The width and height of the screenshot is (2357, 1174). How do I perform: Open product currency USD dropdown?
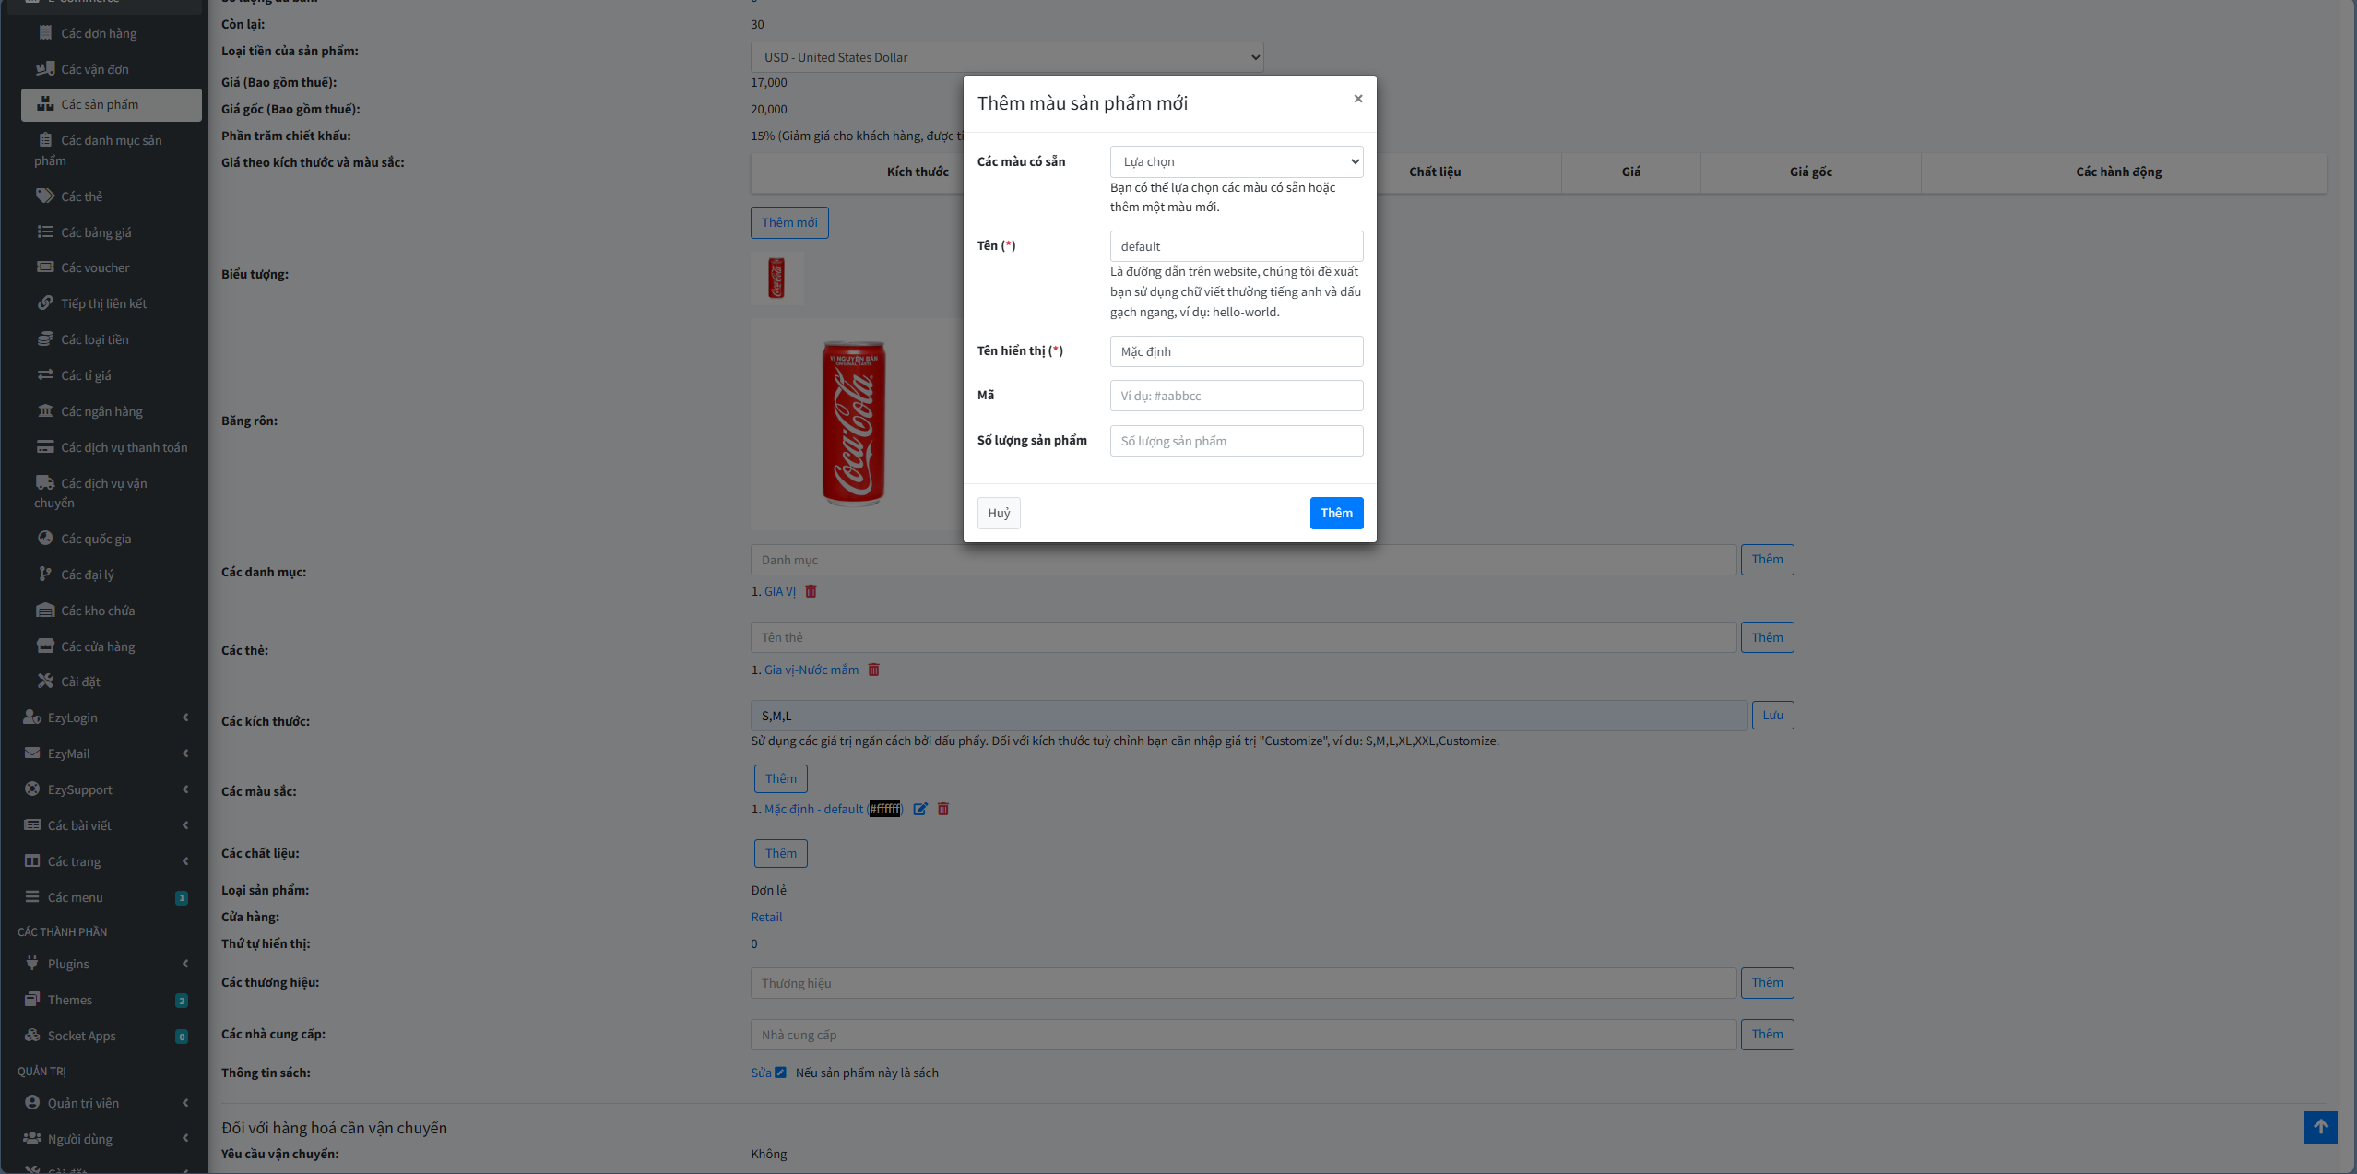pyautogui.click(x=1006, y=57)
